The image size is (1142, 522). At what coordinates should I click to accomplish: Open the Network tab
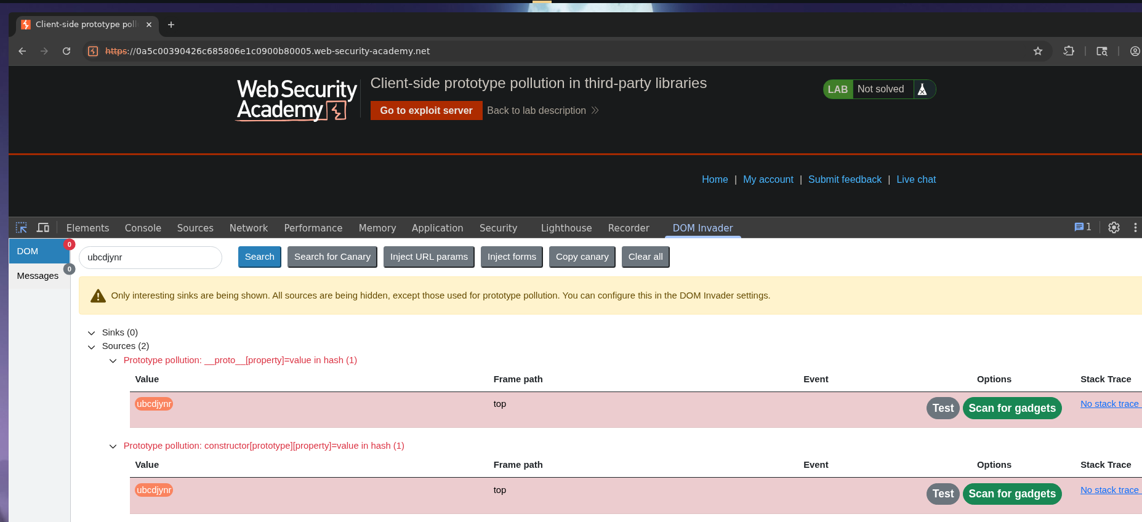click(249, 228)
